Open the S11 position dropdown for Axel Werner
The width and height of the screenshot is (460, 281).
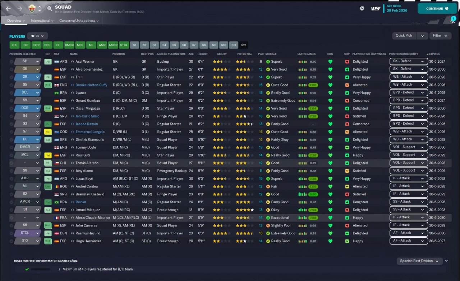coord(27,62)
